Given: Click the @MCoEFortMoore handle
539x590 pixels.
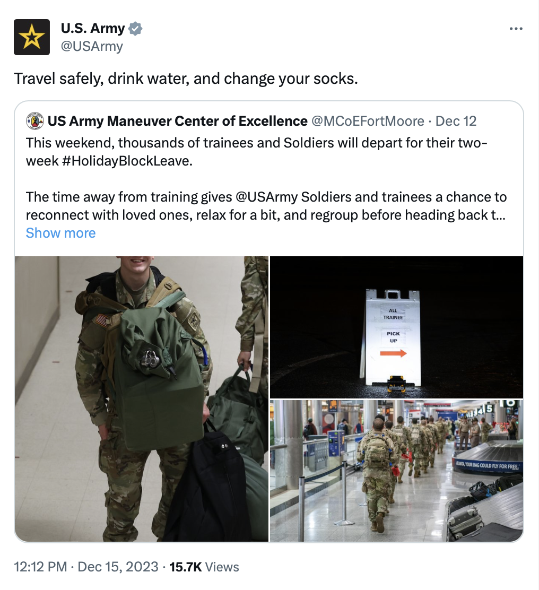Looking at the screenshot, I should pos(368,121).
